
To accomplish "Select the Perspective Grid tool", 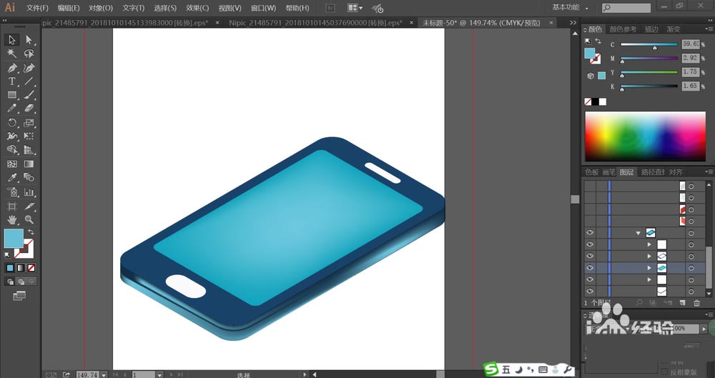I will click(29, 150).
